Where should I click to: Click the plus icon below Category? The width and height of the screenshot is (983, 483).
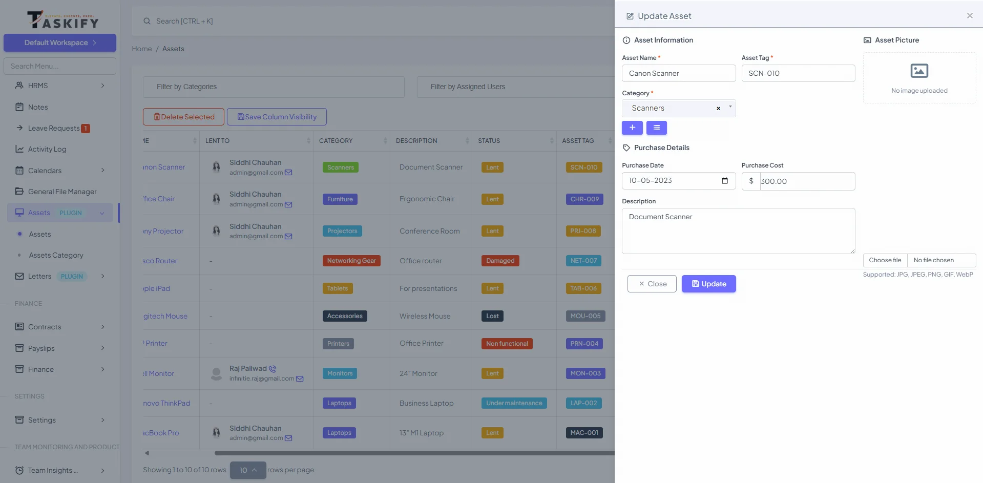click(x=632, y=128)
